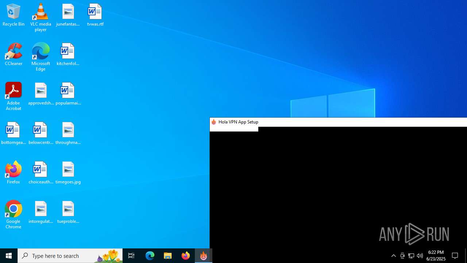The image size is (467, 263).
Task: Click the Show desktop strip
Action: tap(466, 256)
